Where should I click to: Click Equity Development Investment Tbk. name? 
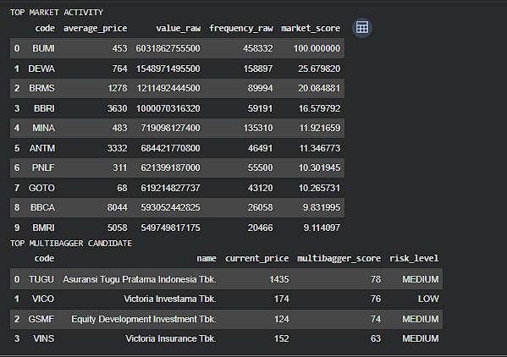coord(144,319)
